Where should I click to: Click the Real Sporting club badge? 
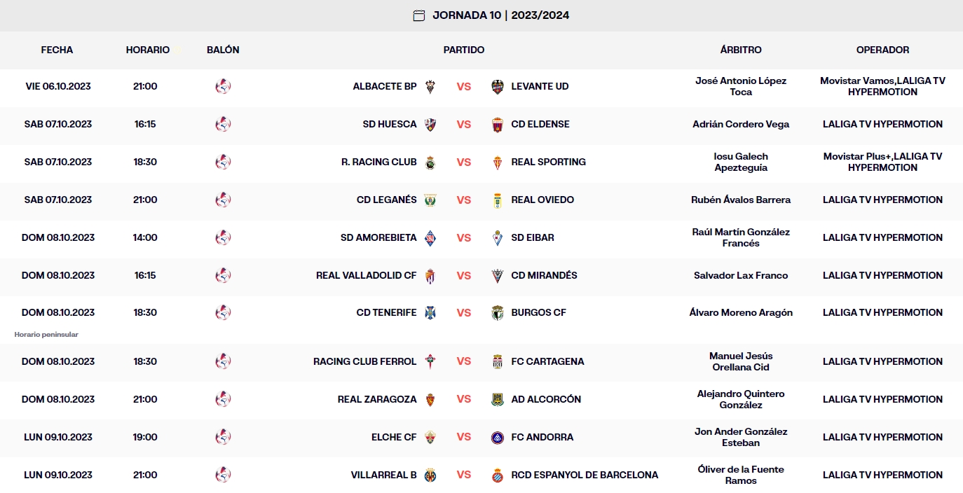[498, 162]
